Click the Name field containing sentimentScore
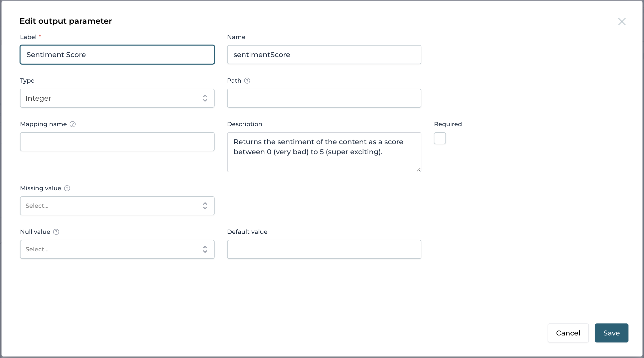 click(x=324, y=55)
